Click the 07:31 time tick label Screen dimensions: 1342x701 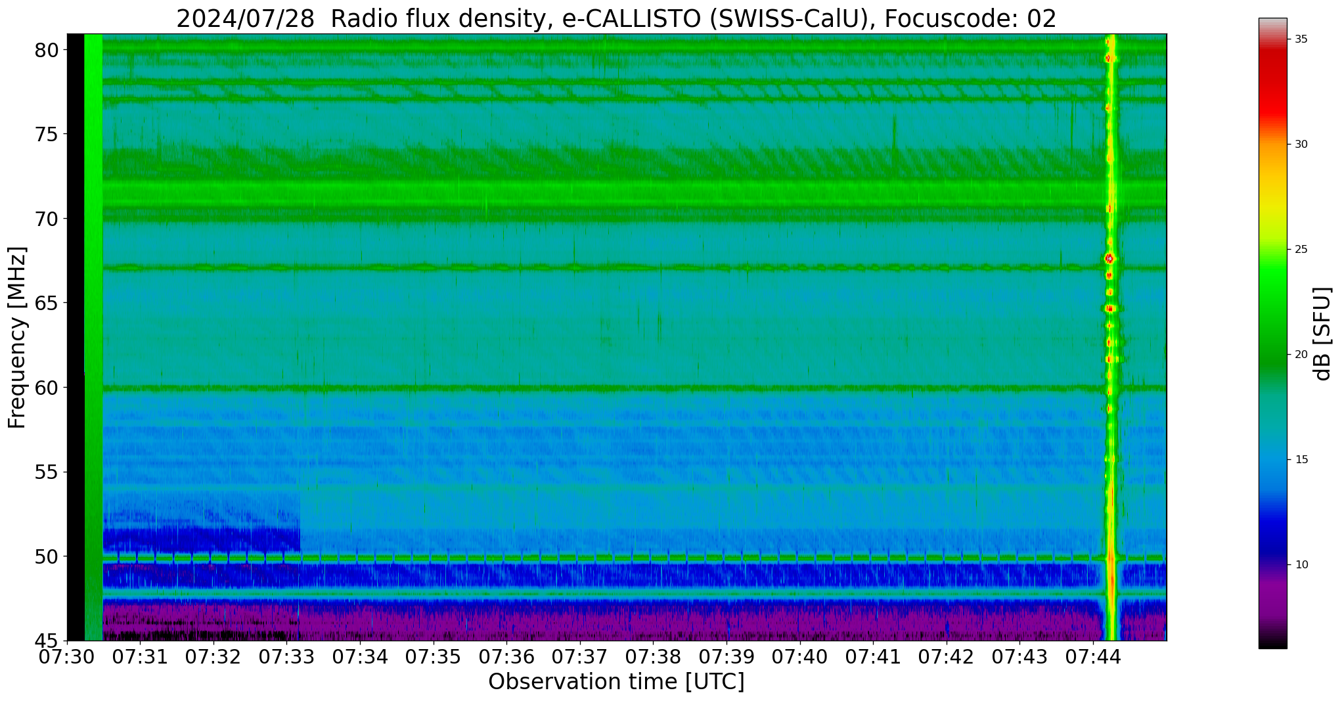pyautogui.click(x=140, y=657)
